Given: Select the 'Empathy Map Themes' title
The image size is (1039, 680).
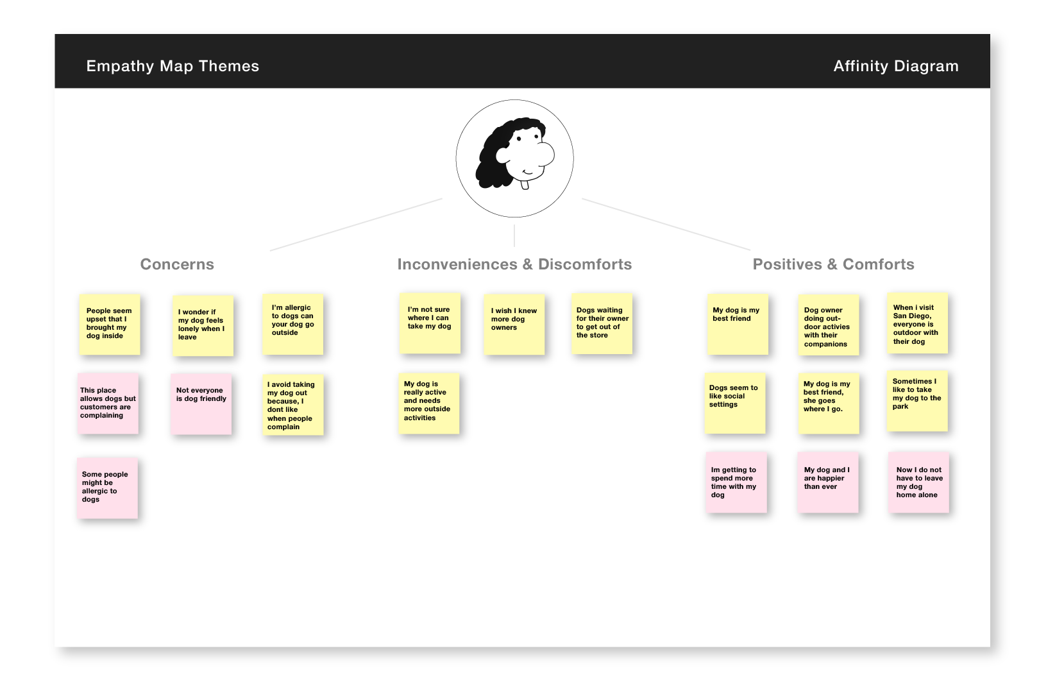Looking at the screenshot, I should tap(173, 66).
